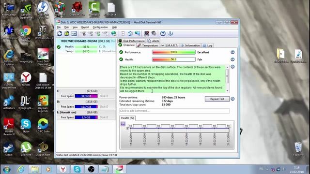Open the File menu
Viewport: 310px width, 174px height.
click(x=59, y=27)
